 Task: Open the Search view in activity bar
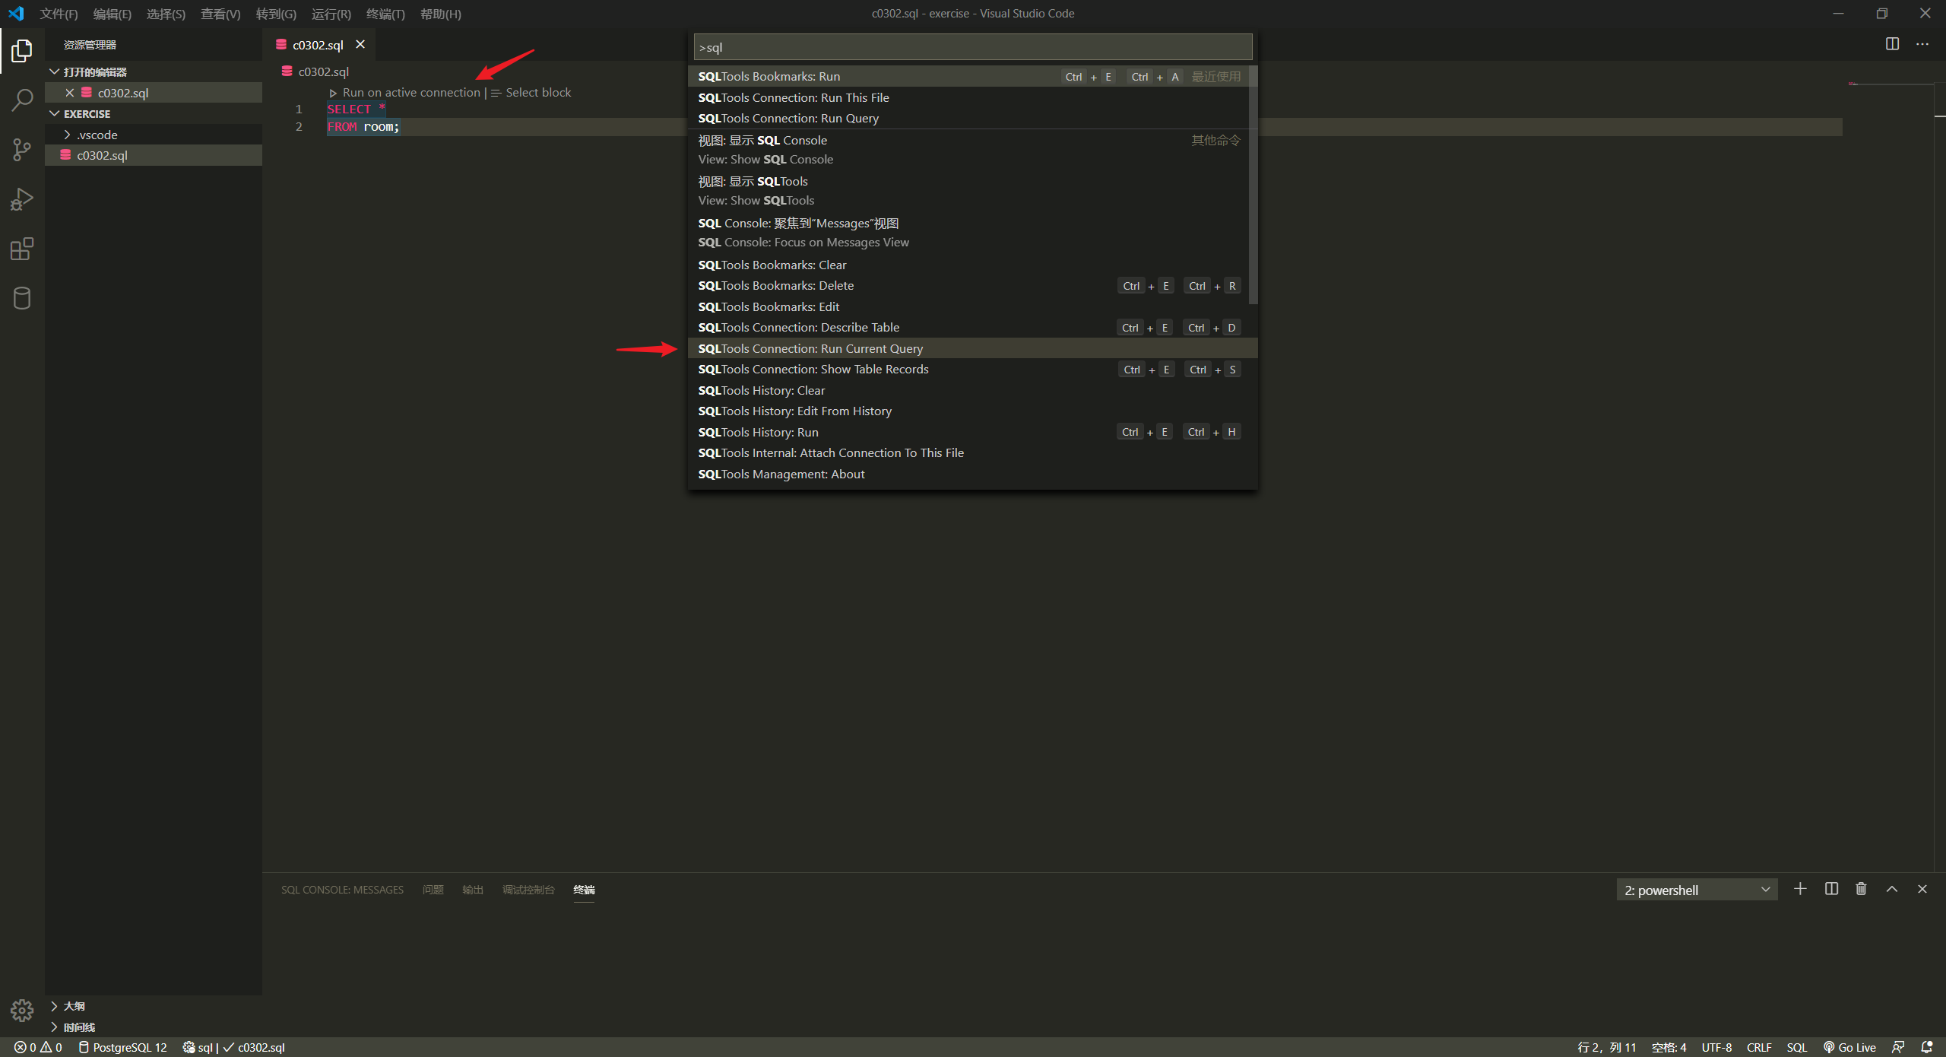(22, 100)
